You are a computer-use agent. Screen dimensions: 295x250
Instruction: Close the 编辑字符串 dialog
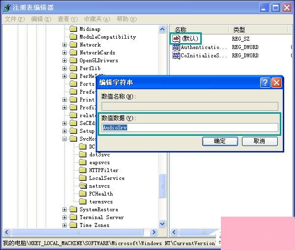[x=276, y=82]
